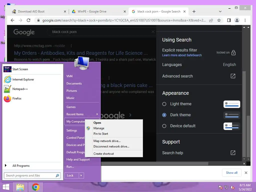The image size is (256, 192).
Task: Select the Light theme radio button
Action: tap(164, 104)
